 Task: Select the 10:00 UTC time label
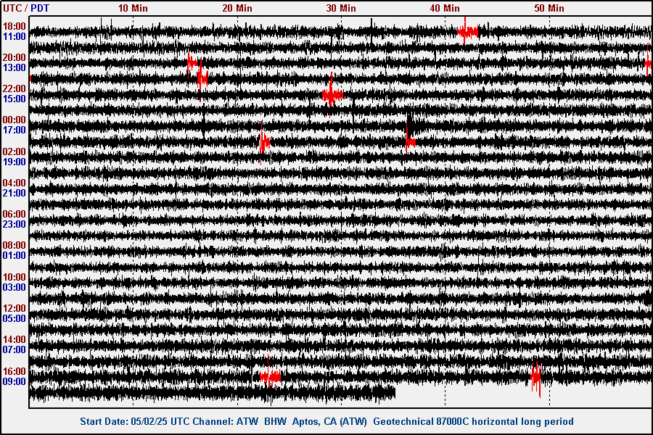click(x=15, y=277)
